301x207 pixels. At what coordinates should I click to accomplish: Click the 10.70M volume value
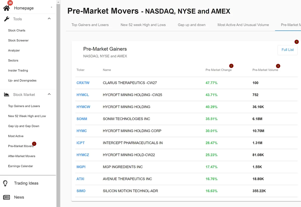click(258, 131)
